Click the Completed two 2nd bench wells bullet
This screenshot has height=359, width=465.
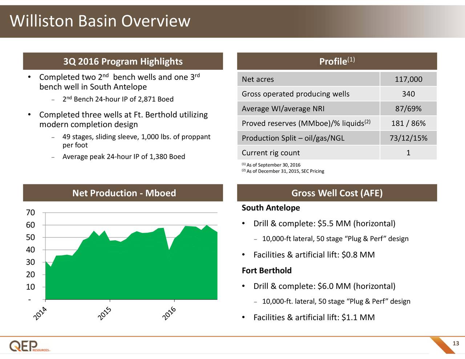click(x=119, y=82)
